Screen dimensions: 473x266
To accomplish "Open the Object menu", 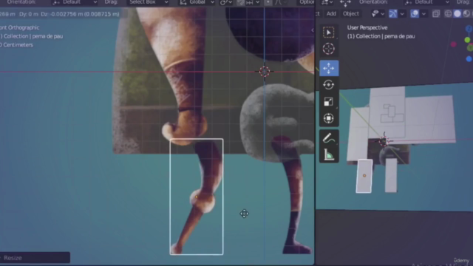I will click(351, 13).
